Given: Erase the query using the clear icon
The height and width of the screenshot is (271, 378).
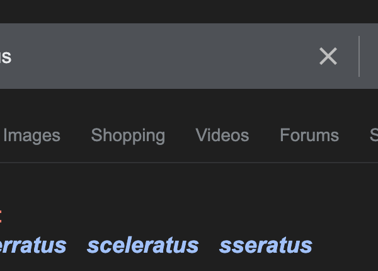Looking at the screenshot, I should pyautogui.click(x=328, y=56).
